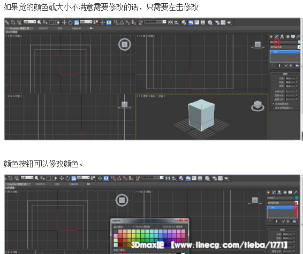The image size is (303, 254).
Task: Open Schematic View in upper screenshot
Action: tap(203, 22)
